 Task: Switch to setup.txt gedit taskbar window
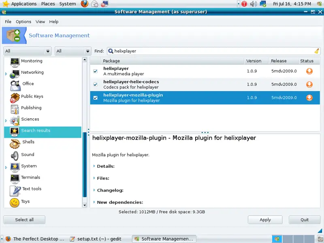click(96, 239)
